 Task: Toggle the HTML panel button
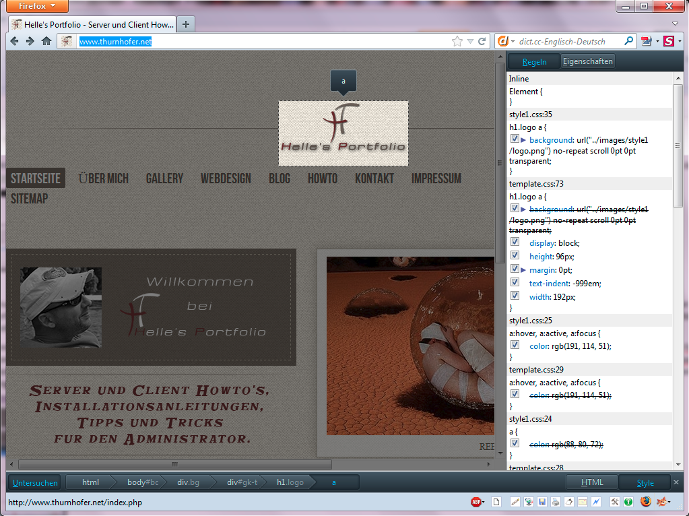coord(591,482)
